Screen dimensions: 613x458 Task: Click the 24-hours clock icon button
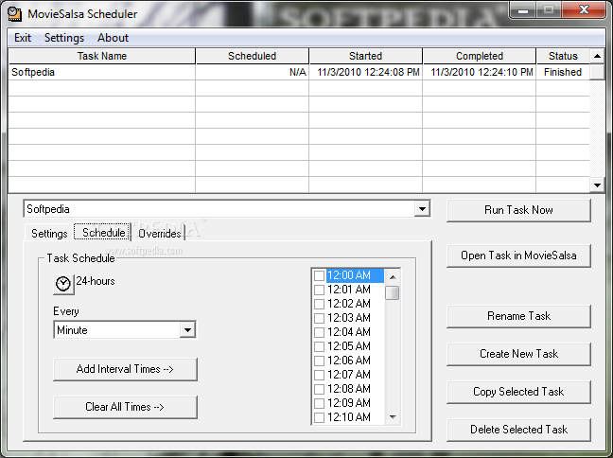click(63, 284)
